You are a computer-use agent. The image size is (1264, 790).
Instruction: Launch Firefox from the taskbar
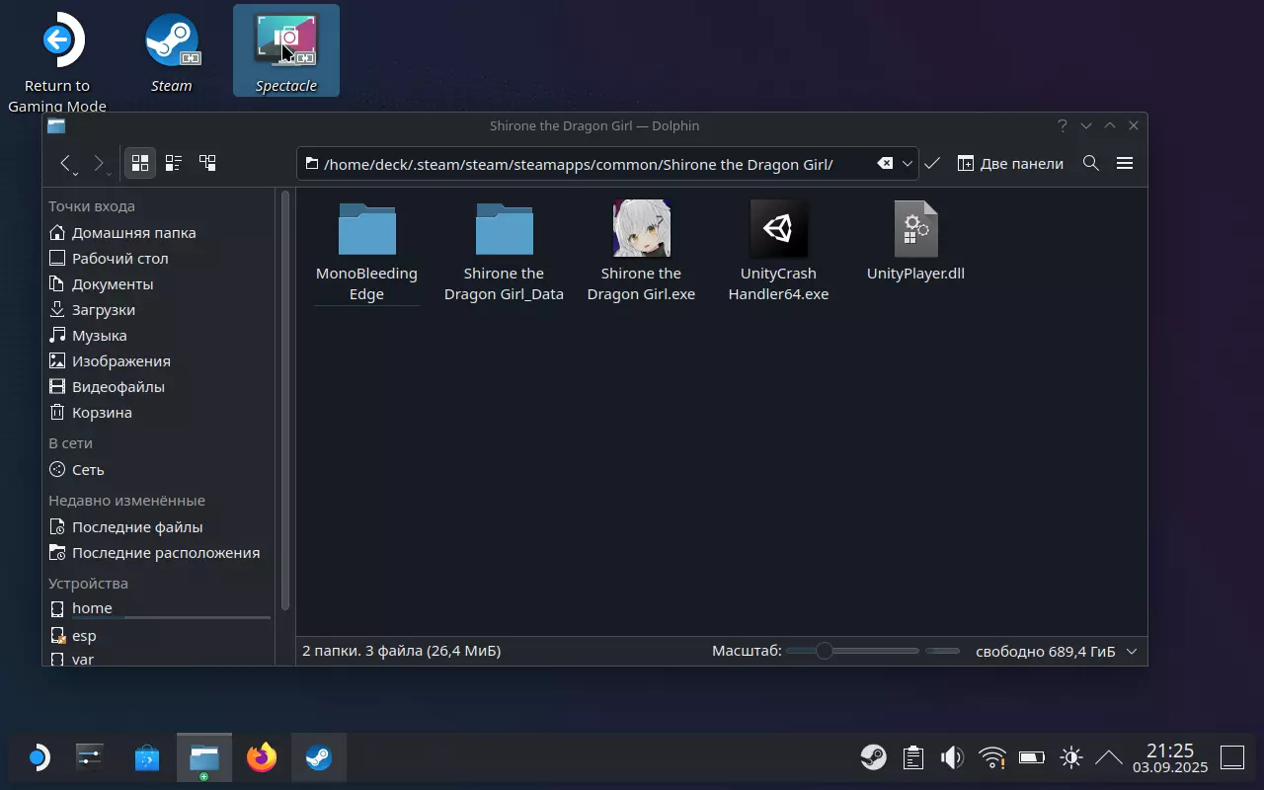pyautogui.click(x=262, y=757)
